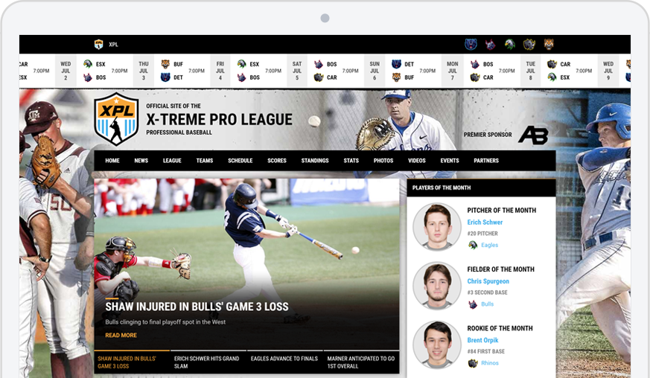
Task: Click 'Bulls clinging to final playoff spot' subtitle
Action: [x=165, y=321]
